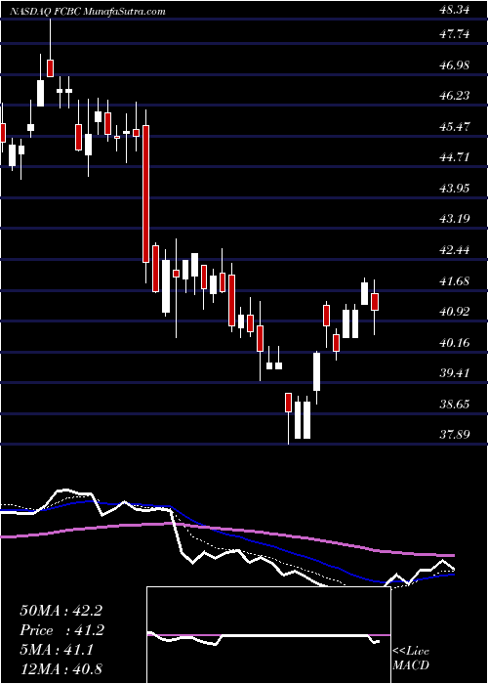
Task: Select the 44.71 price axis label
Action: click(454, 157)
